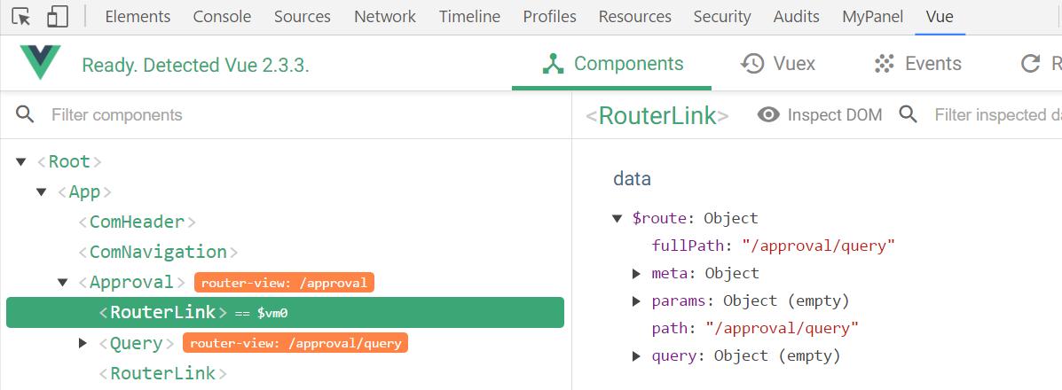Click the search icon beside Filter inspected data
This screenshot has height=390, width=1062.
click(908, 114)
